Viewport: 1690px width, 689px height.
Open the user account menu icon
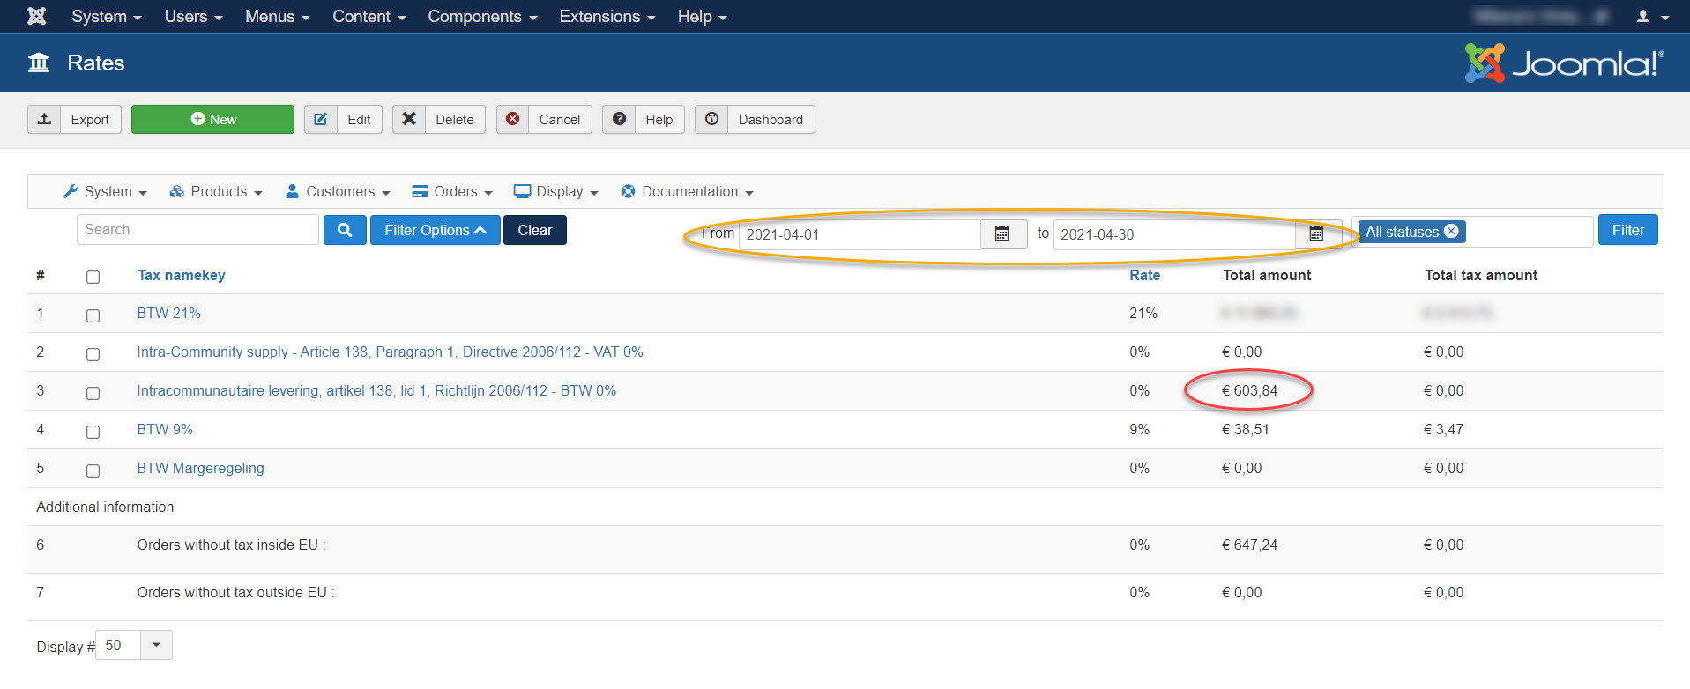point(1651,17)
